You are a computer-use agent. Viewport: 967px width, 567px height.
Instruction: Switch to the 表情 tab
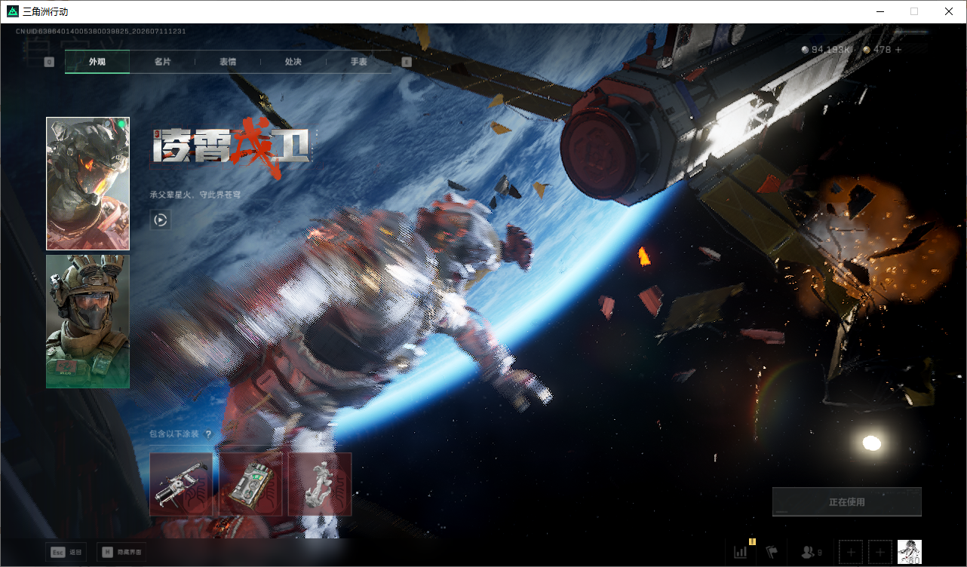[x=228, y=62]
